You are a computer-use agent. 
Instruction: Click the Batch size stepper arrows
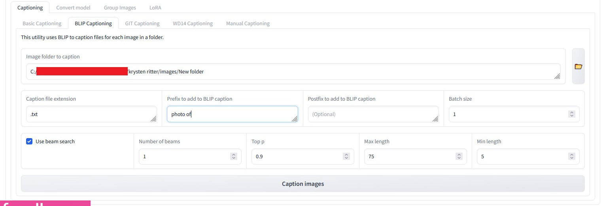[571, 114]
